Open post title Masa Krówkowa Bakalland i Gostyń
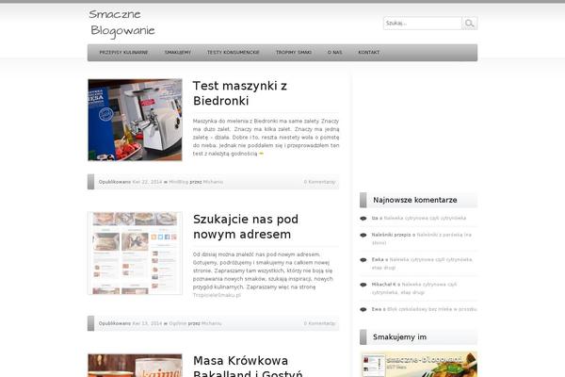The height and width of the screenshot is (377, 565). [248, 367]
